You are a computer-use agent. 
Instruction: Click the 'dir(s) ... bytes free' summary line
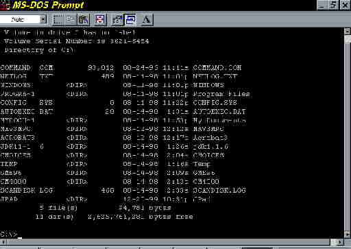114,217
